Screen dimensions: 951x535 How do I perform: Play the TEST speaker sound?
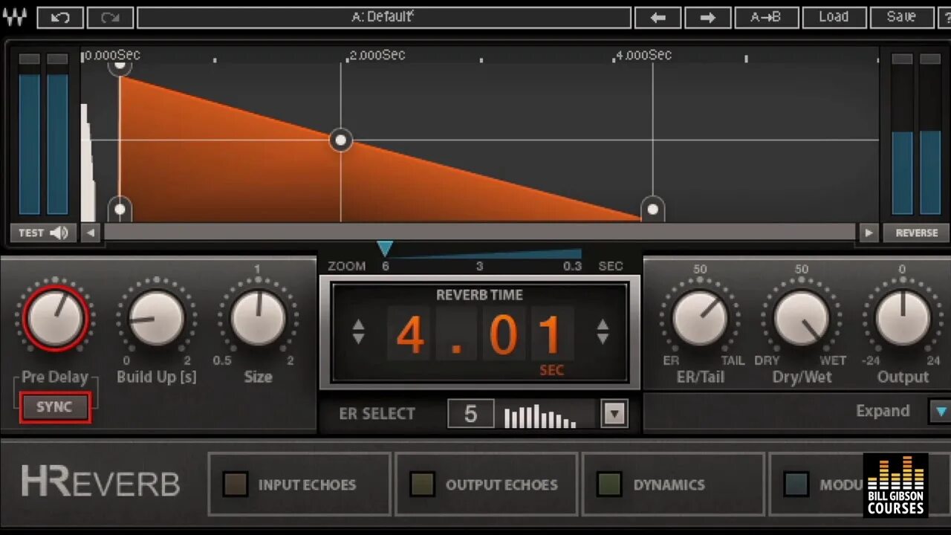pos(43,233)
